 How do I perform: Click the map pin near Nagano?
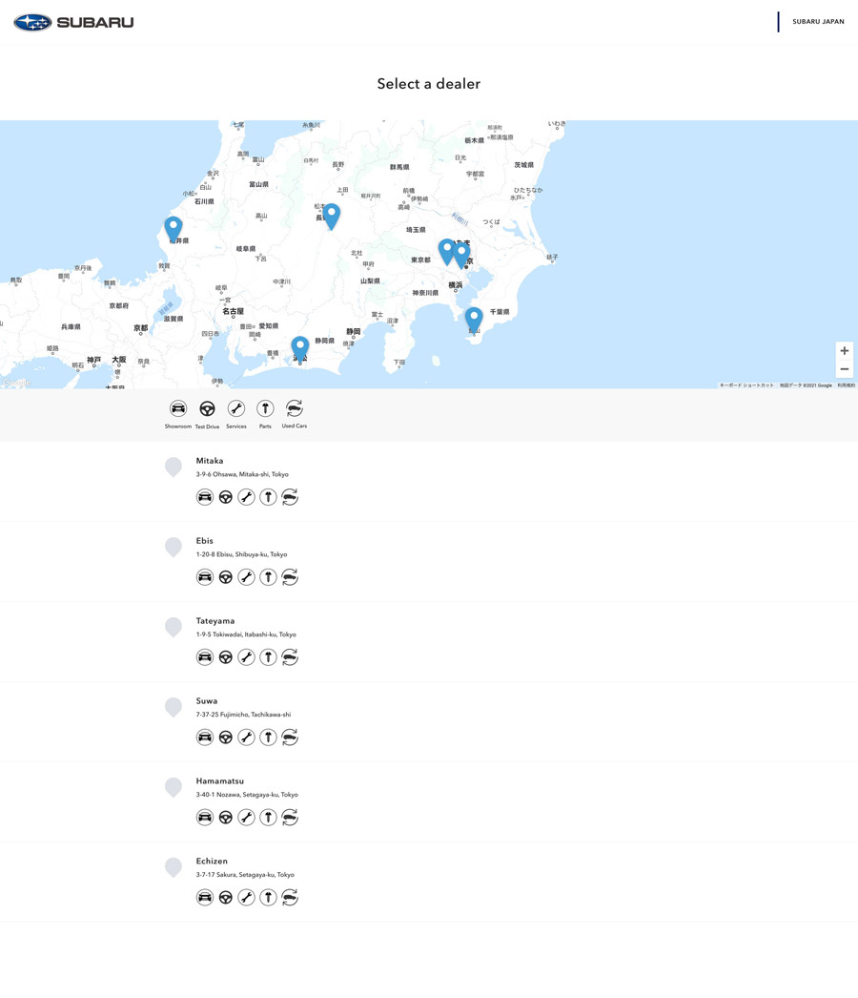[x=332, y=216]
